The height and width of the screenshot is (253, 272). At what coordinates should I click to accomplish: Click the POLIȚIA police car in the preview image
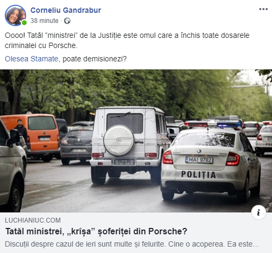coord(211,161)
